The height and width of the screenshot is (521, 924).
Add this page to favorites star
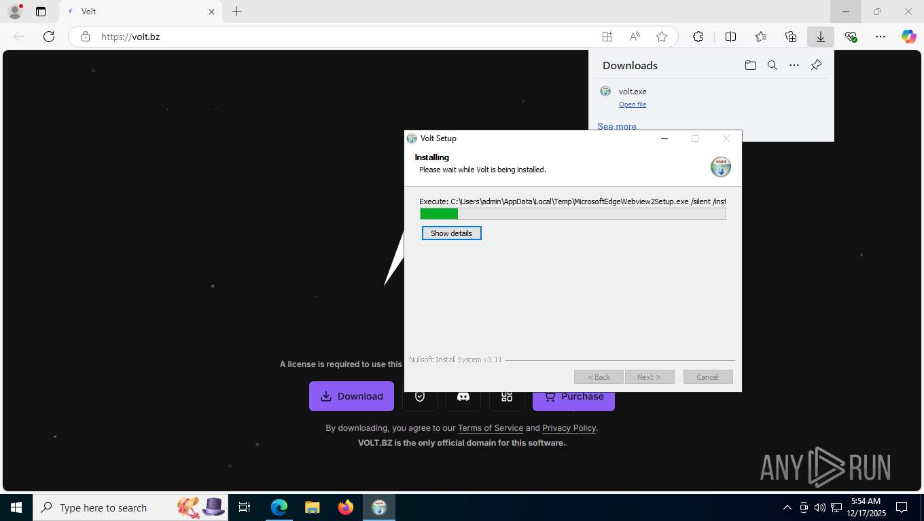coord(662,37)
